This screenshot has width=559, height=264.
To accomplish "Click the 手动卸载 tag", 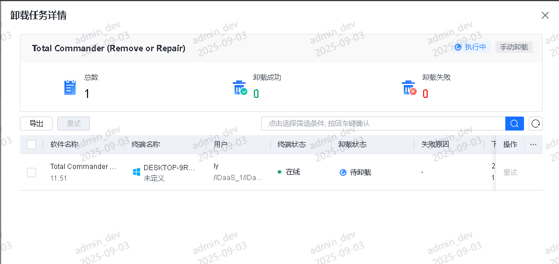I will (513, 47).
